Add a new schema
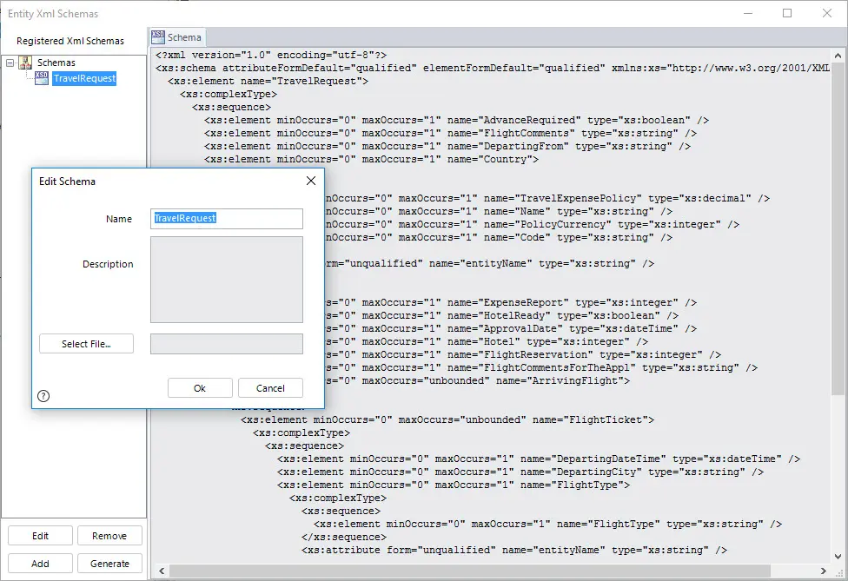848x581 pixels. coord(40,563)
